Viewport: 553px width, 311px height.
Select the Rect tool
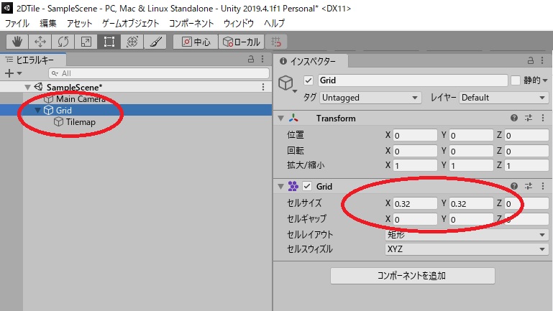[x=109, y=42]
